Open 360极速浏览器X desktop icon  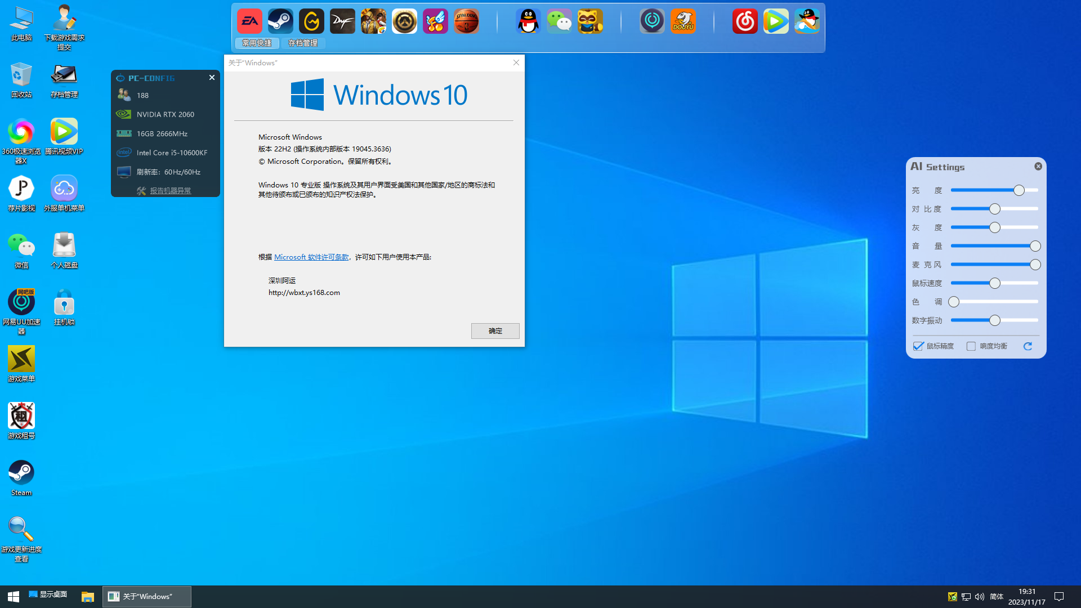tap(21, 142)
